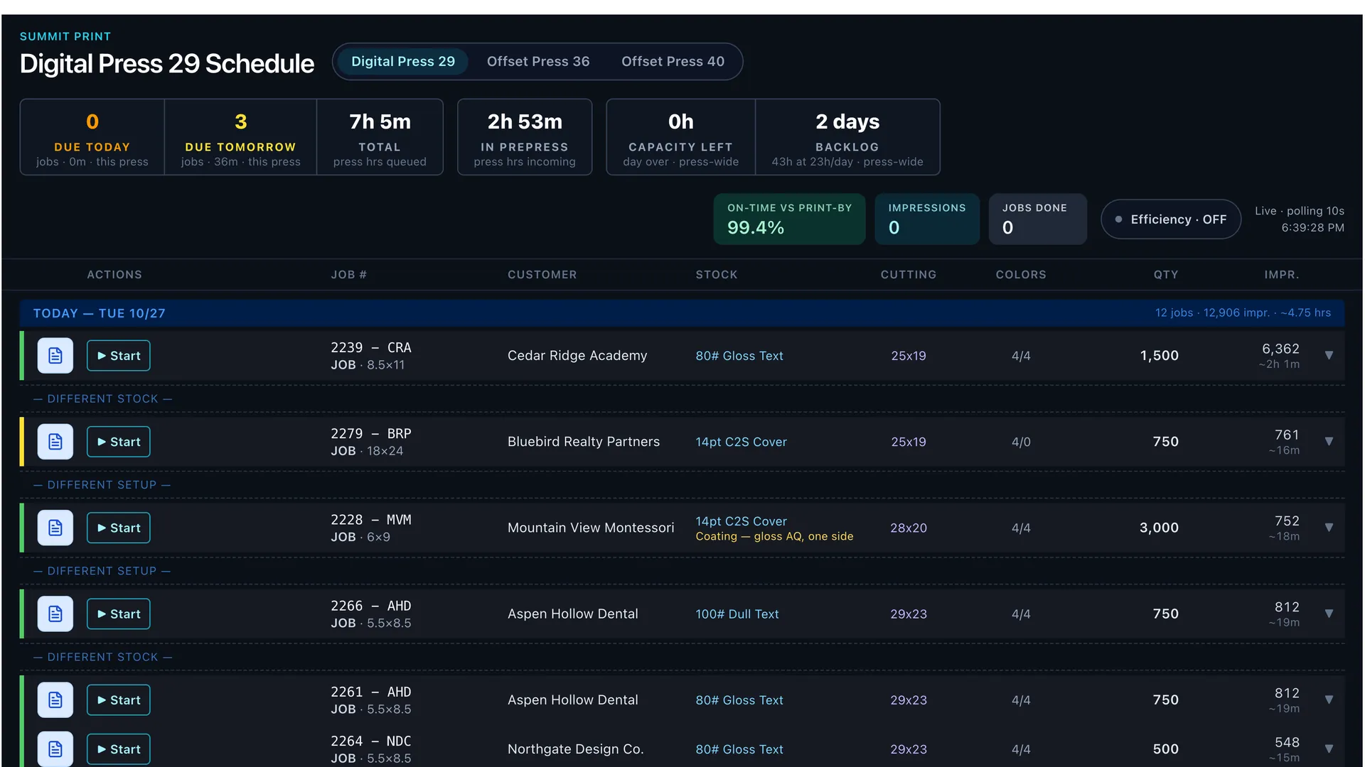This screenshot has height=767, width=1365.
Task: Click 14pt C2S Cover stock for Bluebird Realty
Action: (742, 442)
